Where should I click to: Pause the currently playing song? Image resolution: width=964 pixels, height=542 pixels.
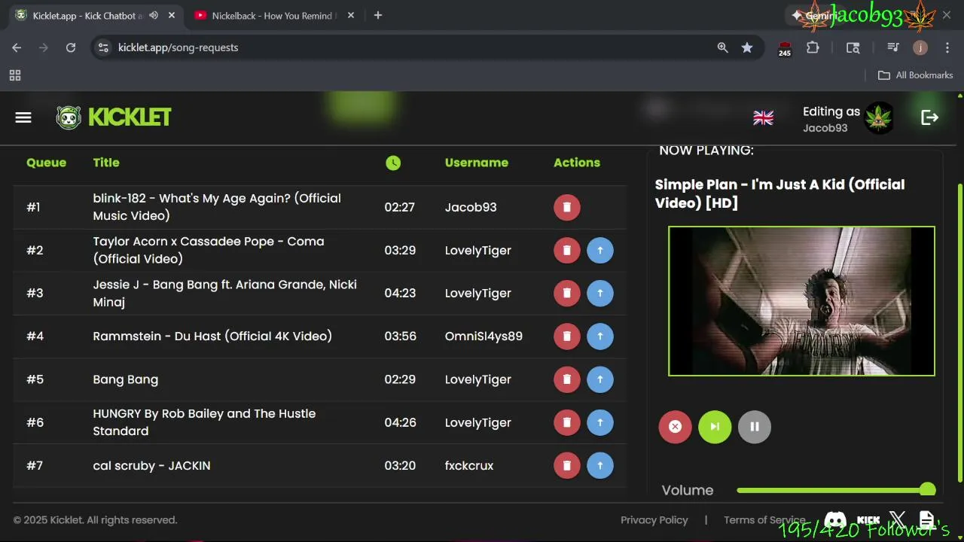click(755, 427)
